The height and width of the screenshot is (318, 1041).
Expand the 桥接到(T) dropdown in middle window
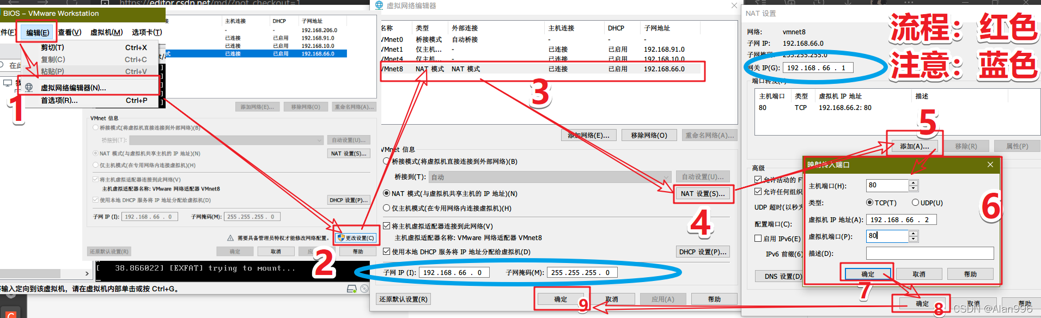666,177
